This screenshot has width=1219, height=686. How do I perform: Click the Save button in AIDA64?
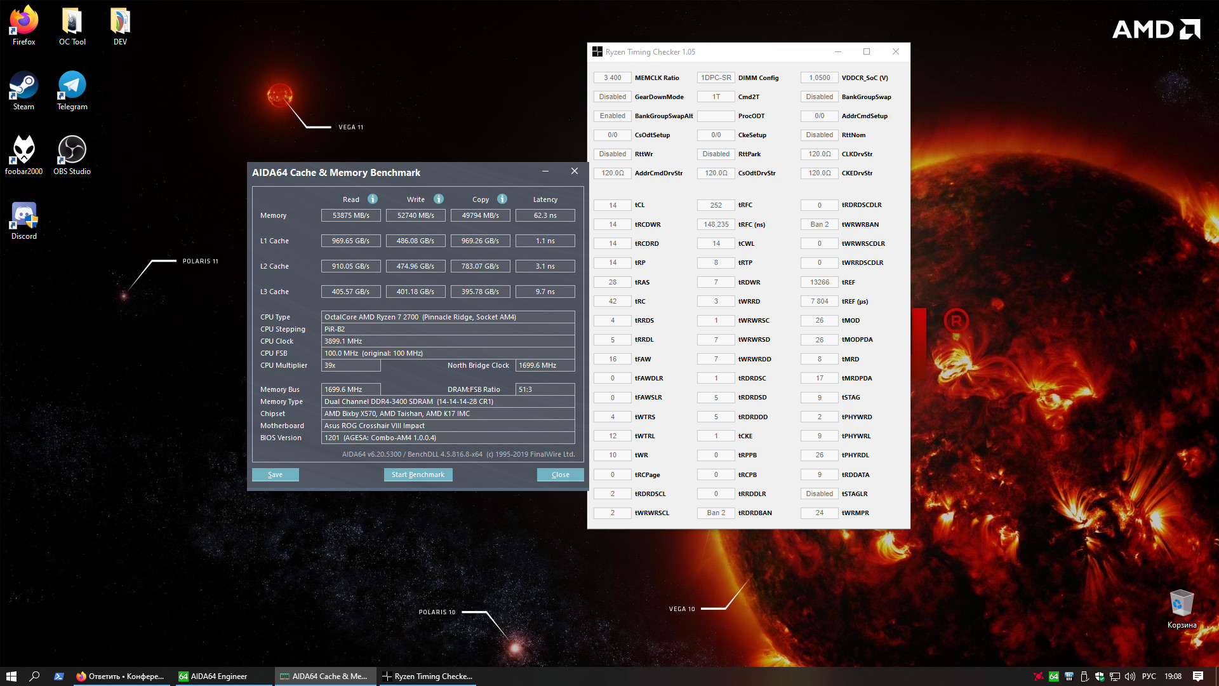tap(275, 474)
